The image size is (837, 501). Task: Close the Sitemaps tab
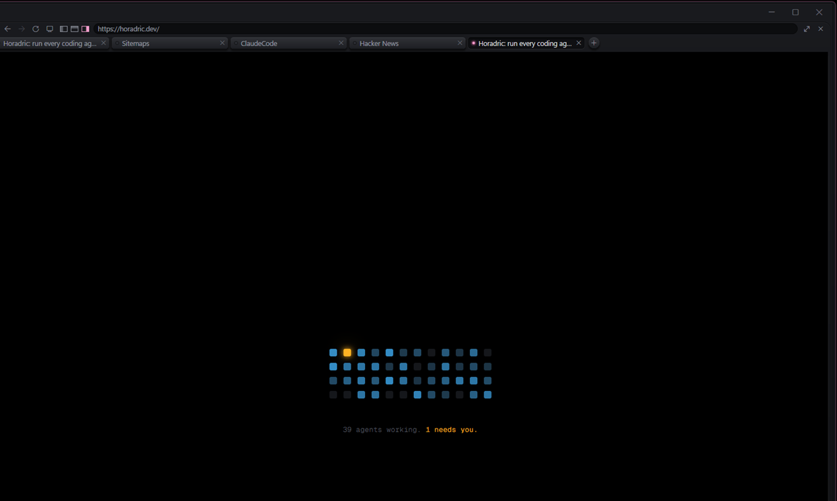(x=222, y=43)
